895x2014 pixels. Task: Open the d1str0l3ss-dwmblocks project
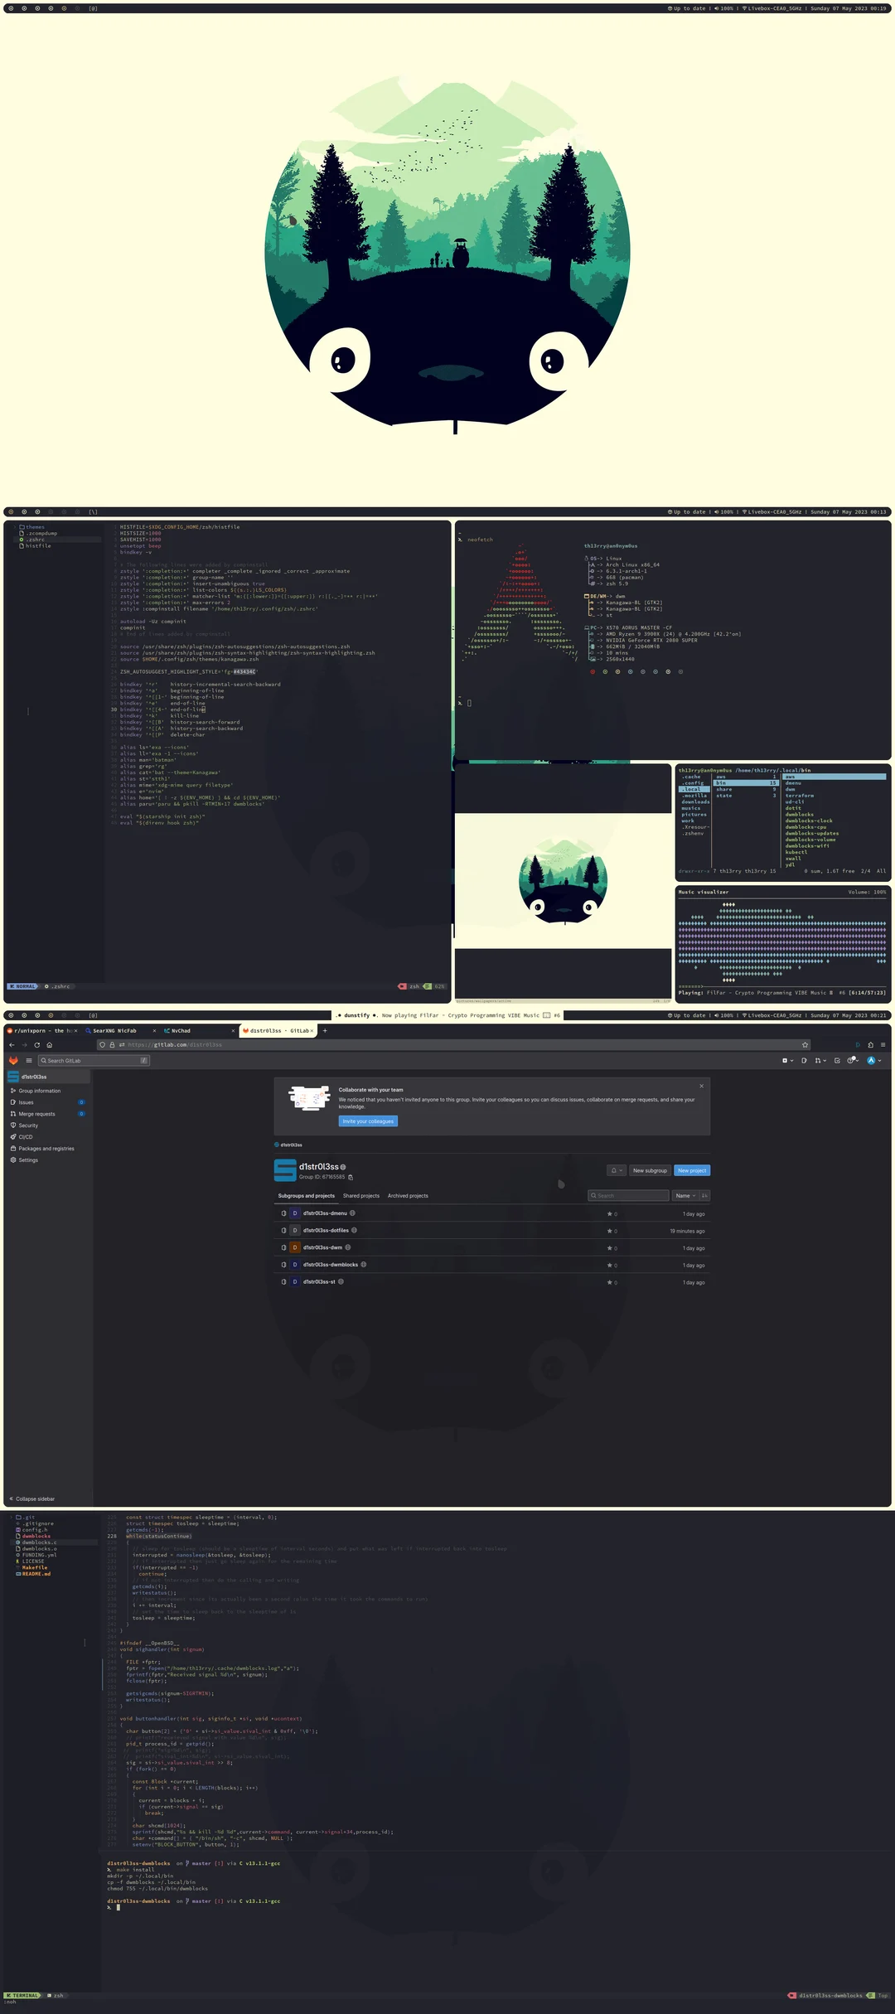pos(331,1265)
